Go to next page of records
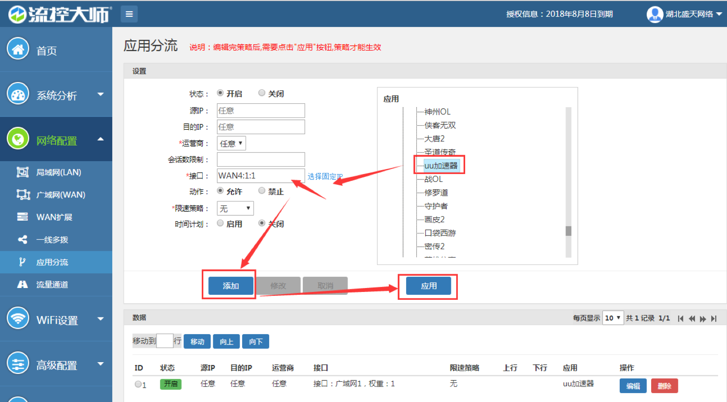 pyautogui.click(x=703, y=318)
